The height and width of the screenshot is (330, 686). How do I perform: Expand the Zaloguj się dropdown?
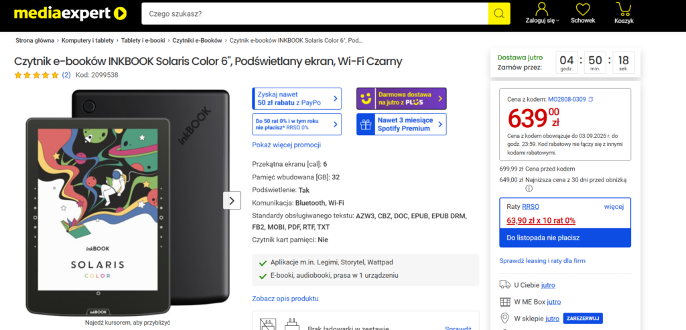tap(558, 21)
